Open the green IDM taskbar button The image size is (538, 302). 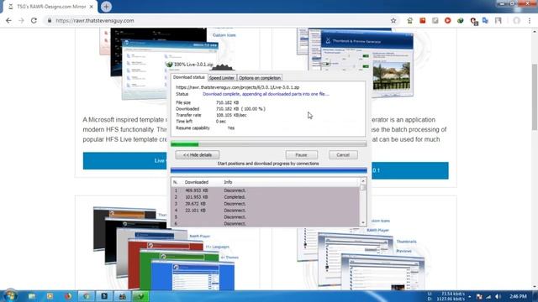coord(140,296)
